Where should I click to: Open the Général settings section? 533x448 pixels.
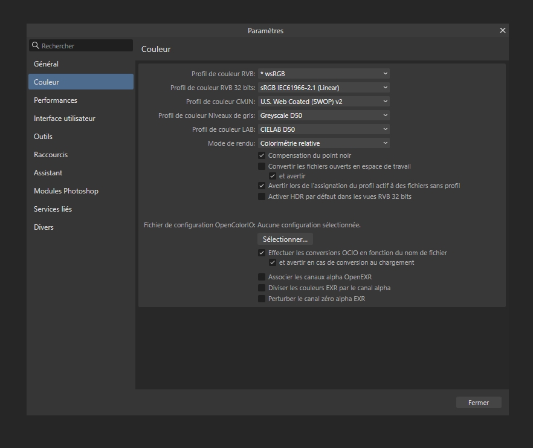coord(81,64)
